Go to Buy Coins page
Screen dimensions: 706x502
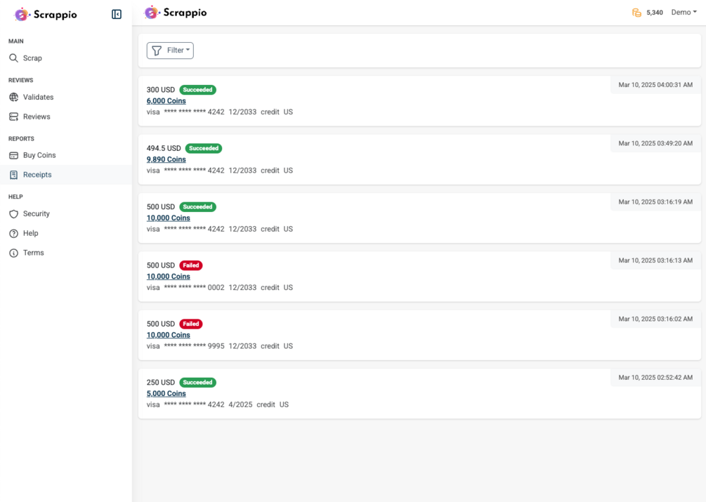tap(39, 155)
